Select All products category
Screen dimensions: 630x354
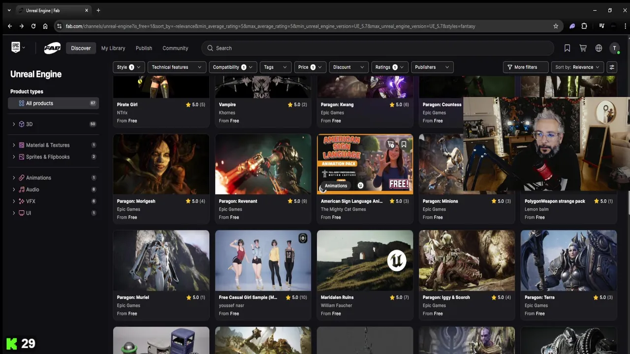(54, 103)
